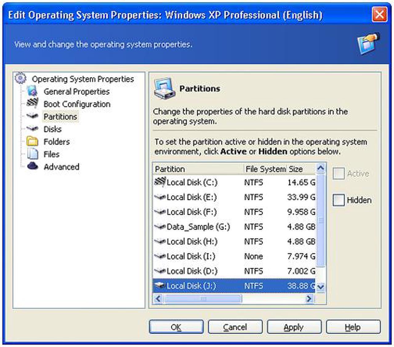Sort list by Partition column header
The width and height of the screenshot is (394, 347).
pos(198,169)
